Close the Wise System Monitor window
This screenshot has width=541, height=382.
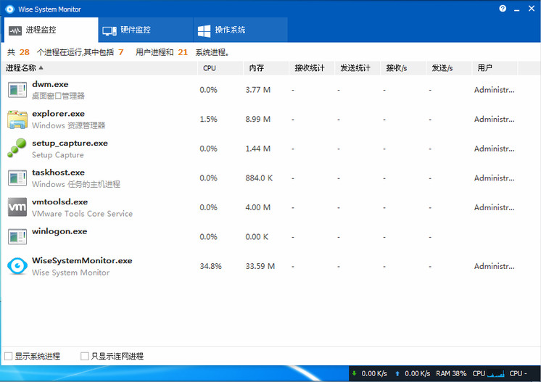pyautogui.click(x=532, y=8)
